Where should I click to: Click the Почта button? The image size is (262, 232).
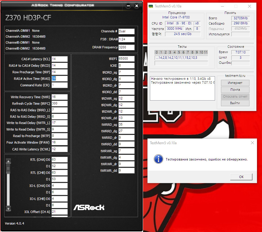tap(235, 90)
